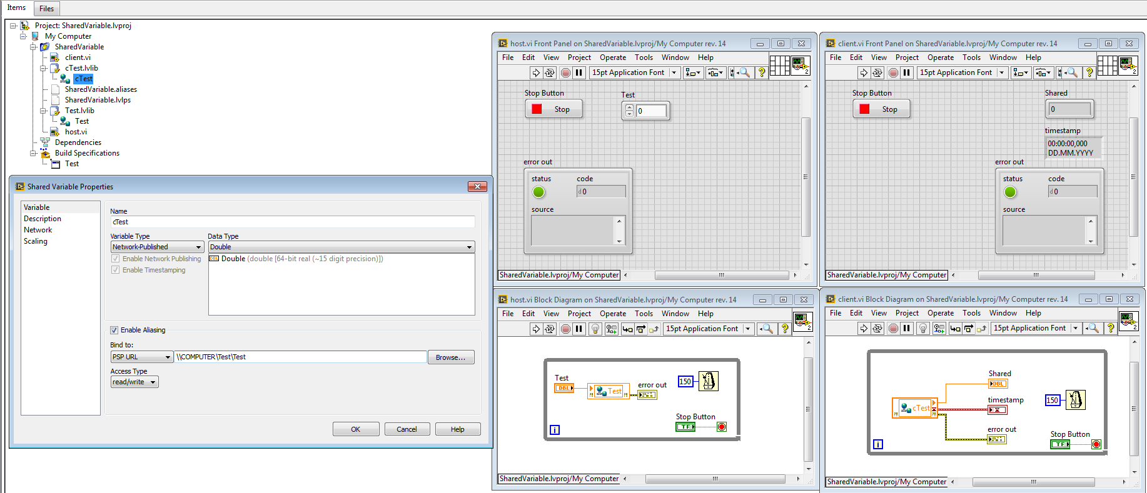
Task: Select Network category in properties list
Action: 38,230
